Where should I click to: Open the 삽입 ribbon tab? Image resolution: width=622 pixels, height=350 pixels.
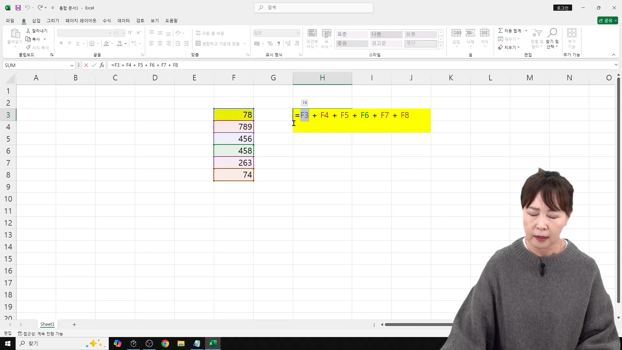coord(36,20)
